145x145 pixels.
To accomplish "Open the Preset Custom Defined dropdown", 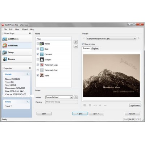I will [x=71, y=97].
